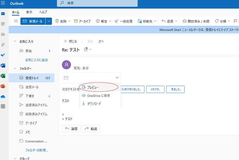Toggle navigation pane hamburger icon
This screenshot has width=239, height=160.
16,21
